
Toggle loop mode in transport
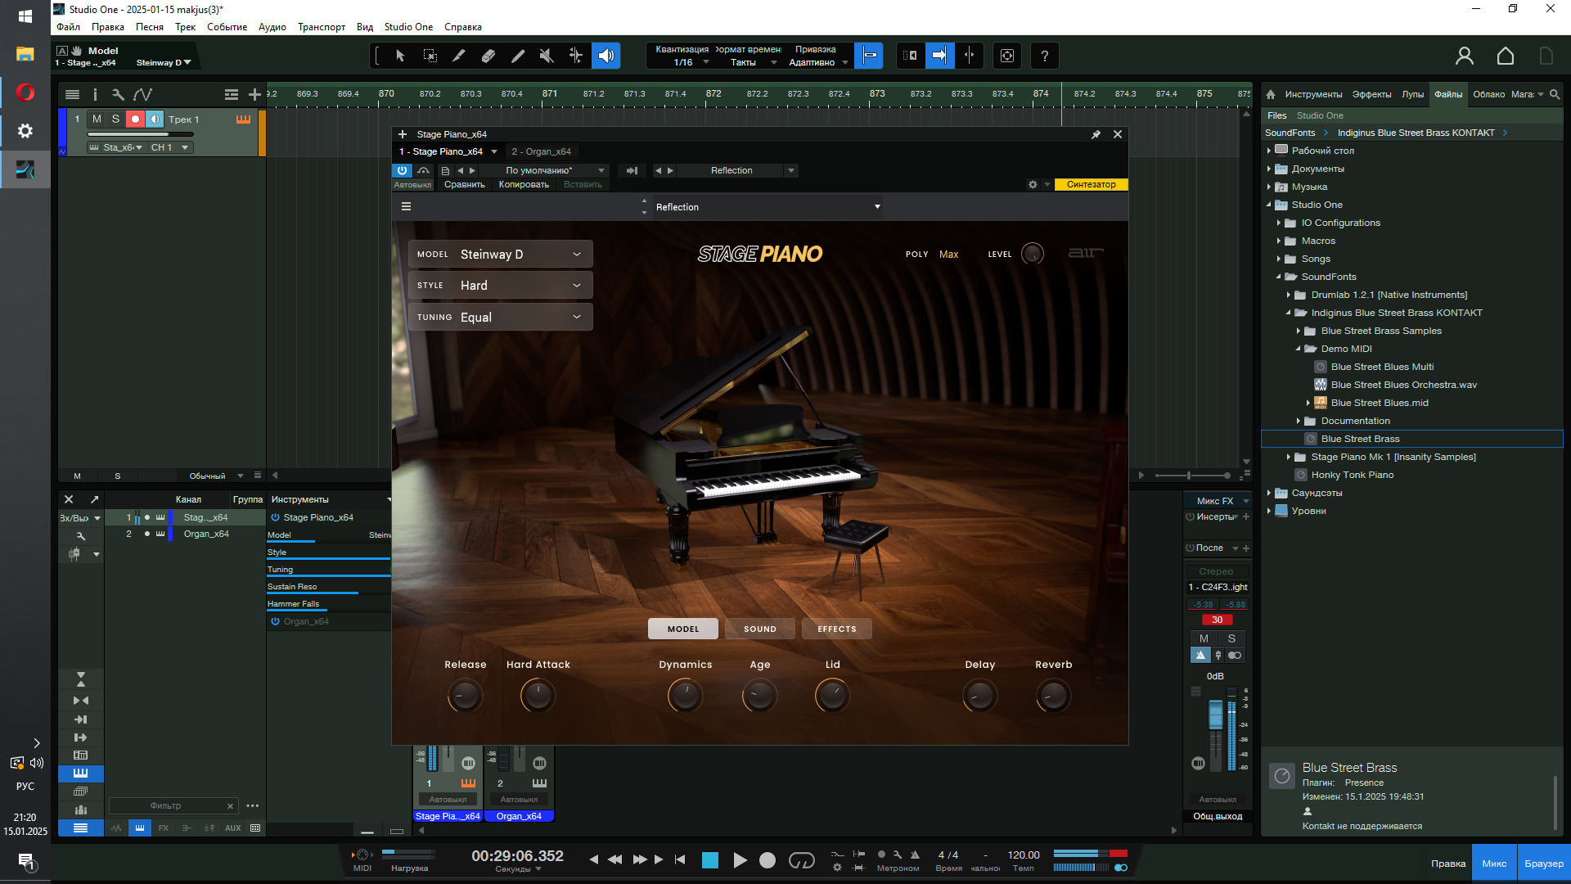(801, 860)
